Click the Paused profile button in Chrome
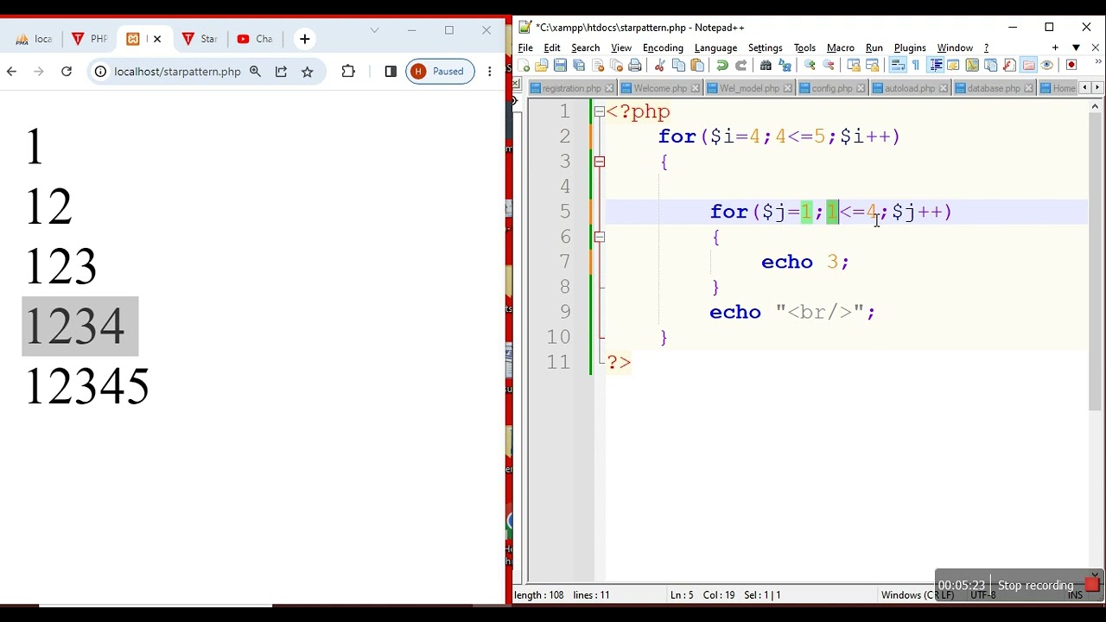Viewport: 1106px width, 622px height. [440, 72]
